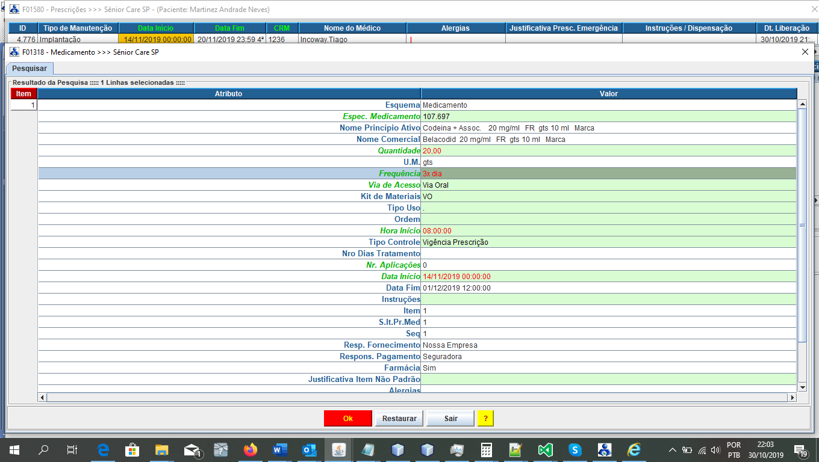Open the notification center icon
819x462 pixels.
[802, 450]
